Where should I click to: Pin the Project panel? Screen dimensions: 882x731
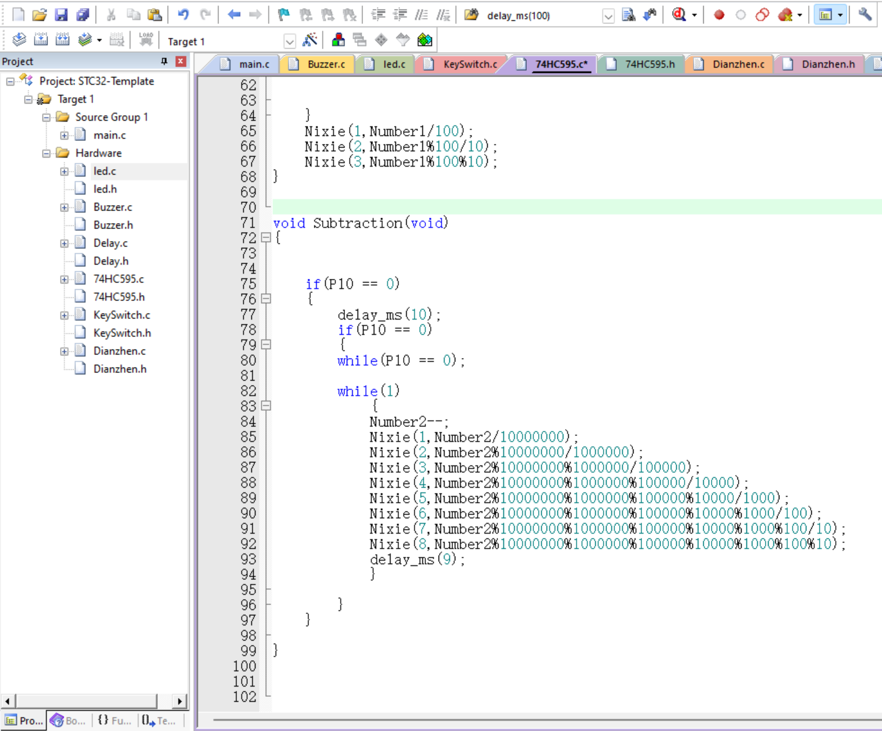[164, 61]
